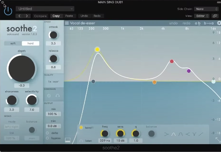This screenshot has height=152, width=221.
Task: Click the host Undo button
Action: coord(84,16)
